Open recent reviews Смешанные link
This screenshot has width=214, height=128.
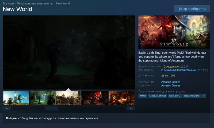[x=171, y=67]
